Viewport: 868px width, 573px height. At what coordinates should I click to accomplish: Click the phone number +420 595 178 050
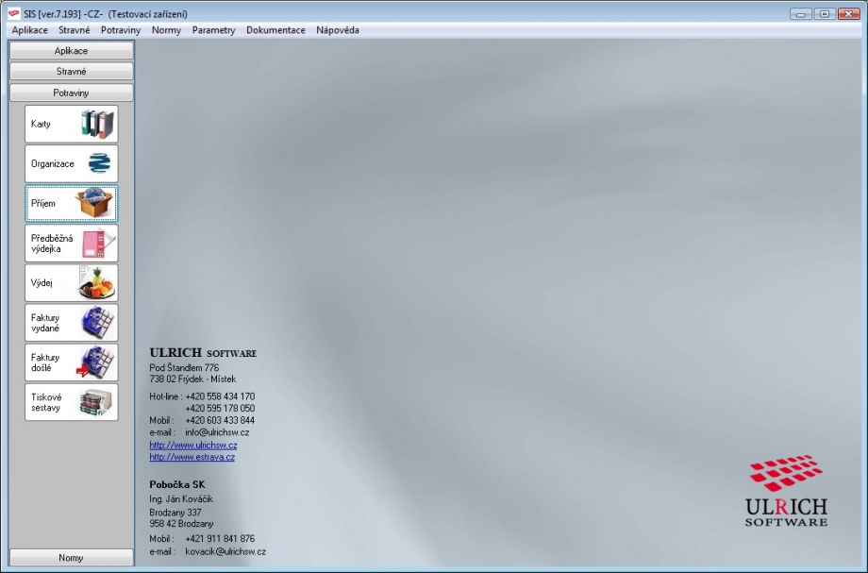220,409
